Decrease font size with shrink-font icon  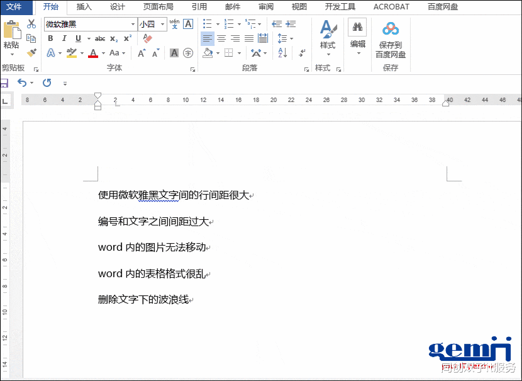(x=156, y=53)
